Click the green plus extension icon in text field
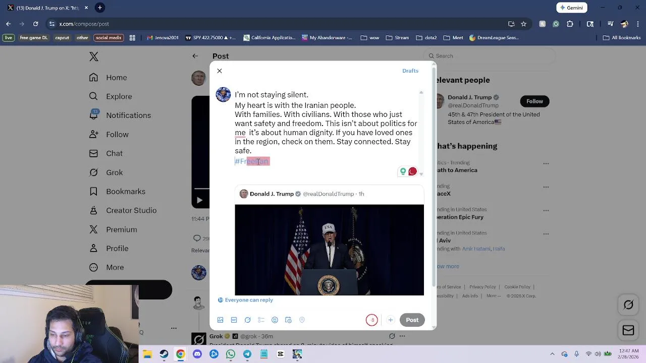The image size is (646, 363). click(x=403, y=171)
